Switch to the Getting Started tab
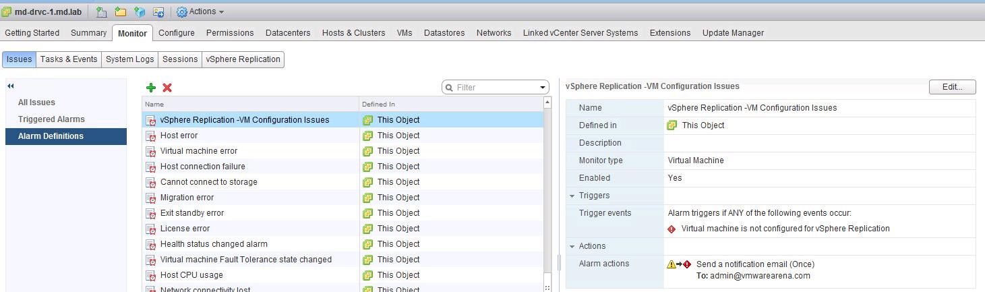Viewport: 985px width, 292px height. pyautogui.click(x=32, y=33)
